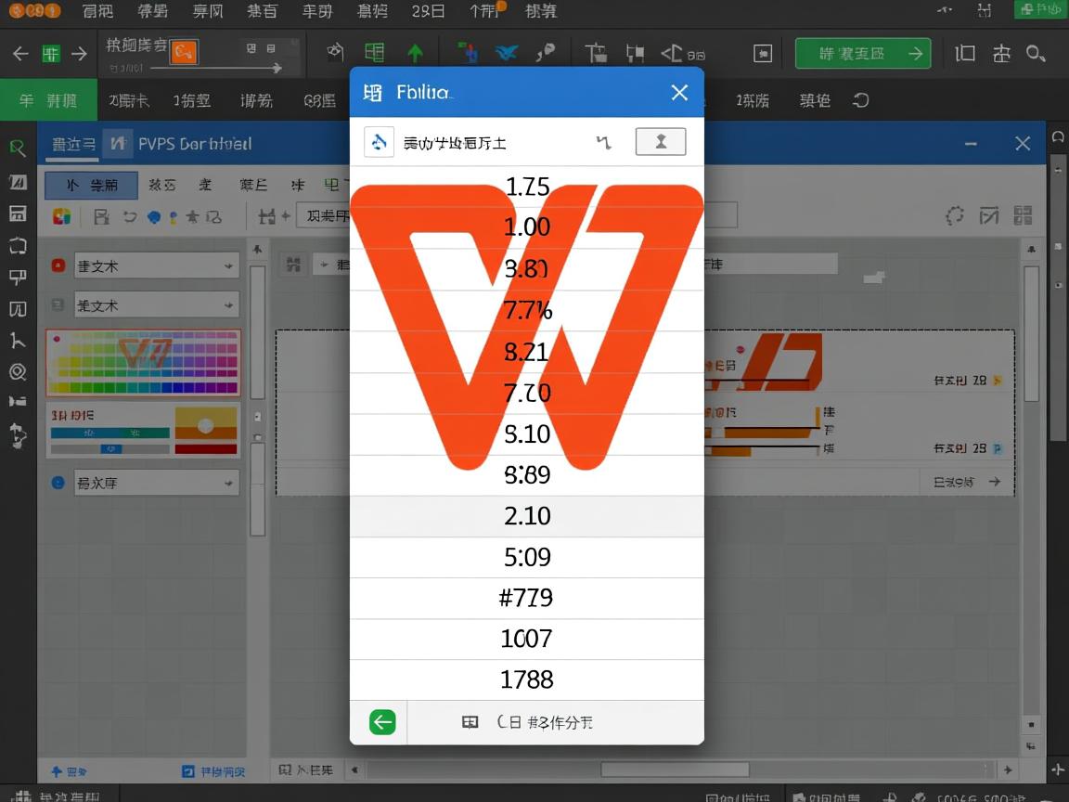Click the green upload arrow icon
Image resolution: width=1069 pixels, height=802 pixels.
414,52
